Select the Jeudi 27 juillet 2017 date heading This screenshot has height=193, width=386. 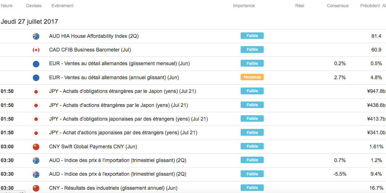(30, 22)
